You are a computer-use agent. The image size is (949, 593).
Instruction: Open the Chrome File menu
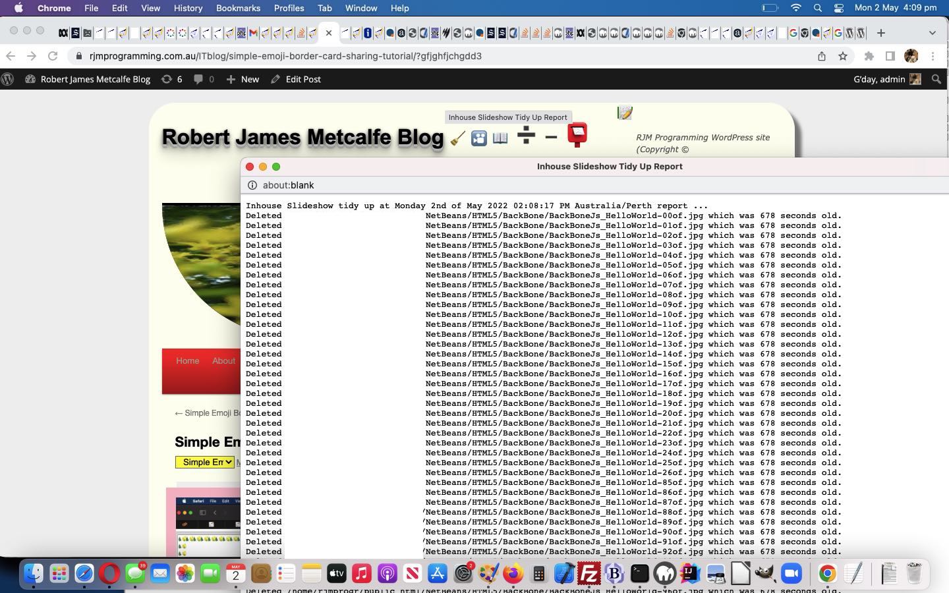pos(91,8)
